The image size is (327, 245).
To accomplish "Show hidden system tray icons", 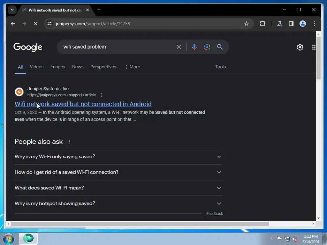I will 271,239.
